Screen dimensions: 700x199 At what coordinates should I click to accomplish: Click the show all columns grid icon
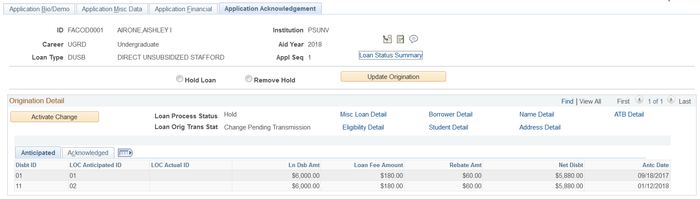pyautogui.click(x=125, y=153)
